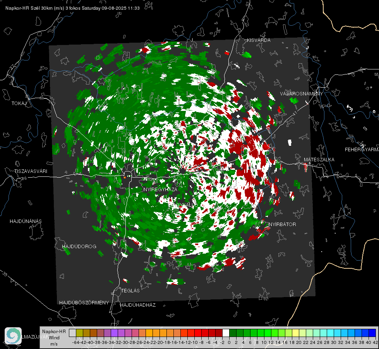Image resolution: width=379 pixels, height=349 pixels.
Task: Click the HAJDÚHADHÁZ label
Action: click(x=138, y=305)
